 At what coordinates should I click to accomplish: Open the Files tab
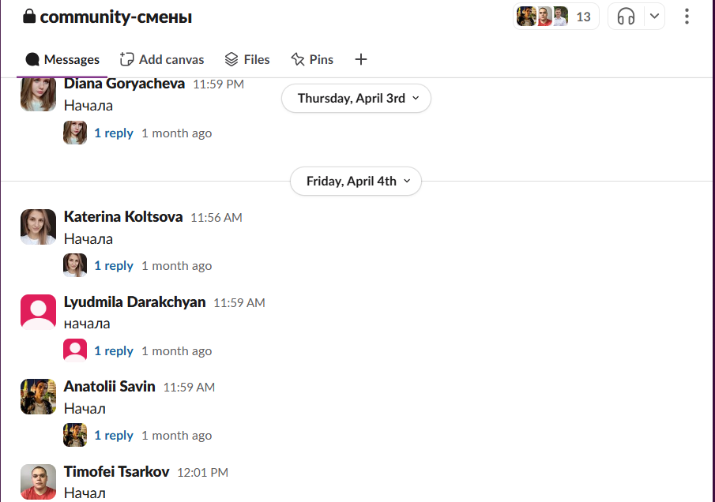point(247,60)
